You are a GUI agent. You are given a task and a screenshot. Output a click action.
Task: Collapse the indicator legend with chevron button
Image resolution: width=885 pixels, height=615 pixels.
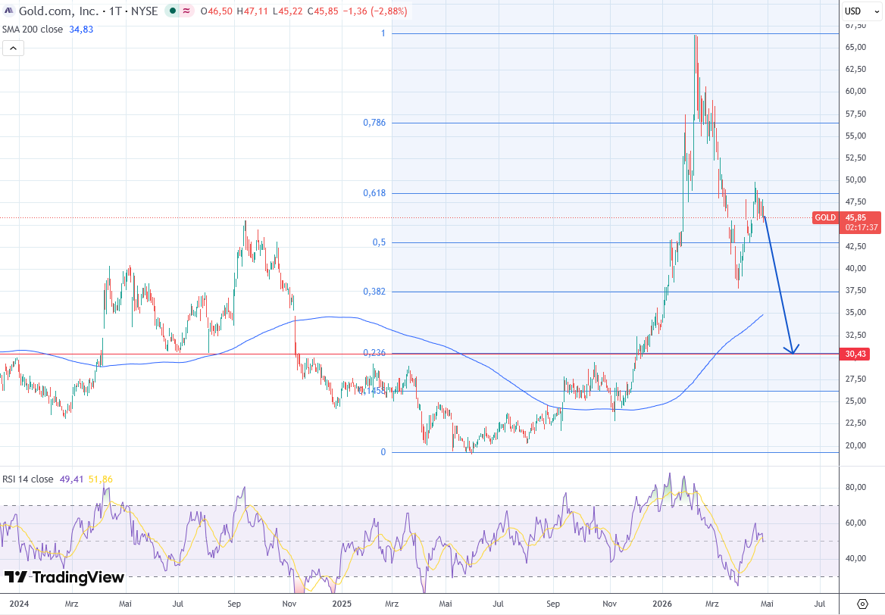pyautogui.click(x=13, y=48)
